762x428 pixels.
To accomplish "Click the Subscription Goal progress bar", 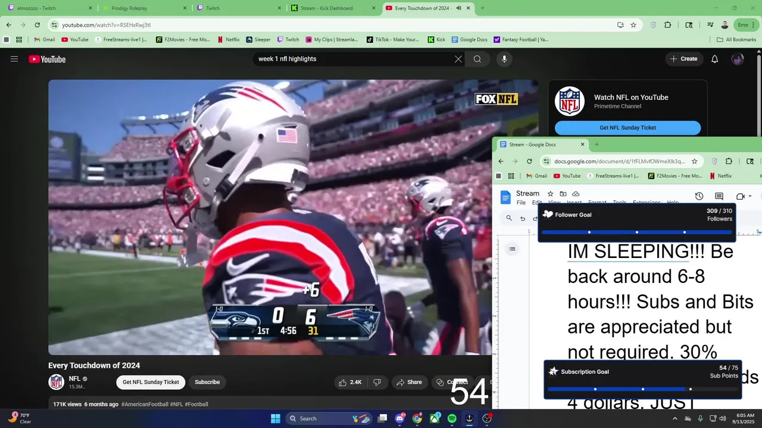I will point(642,389).
